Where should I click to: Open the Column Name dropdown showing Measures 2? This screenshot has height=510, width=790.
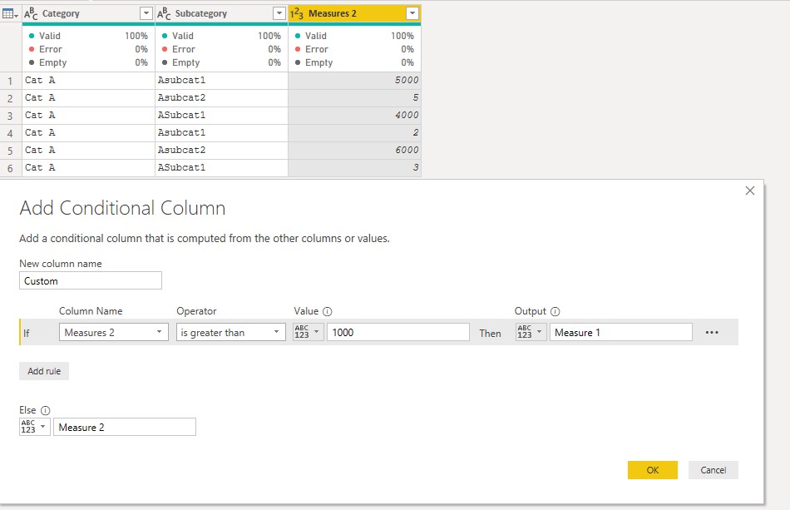[x=114, y=332]
